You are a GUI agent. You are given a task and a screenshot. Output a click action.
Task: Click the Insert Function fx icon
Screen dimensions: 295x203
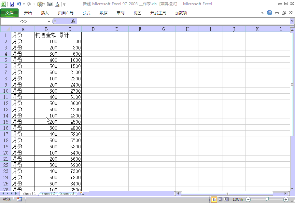(73, 21)
